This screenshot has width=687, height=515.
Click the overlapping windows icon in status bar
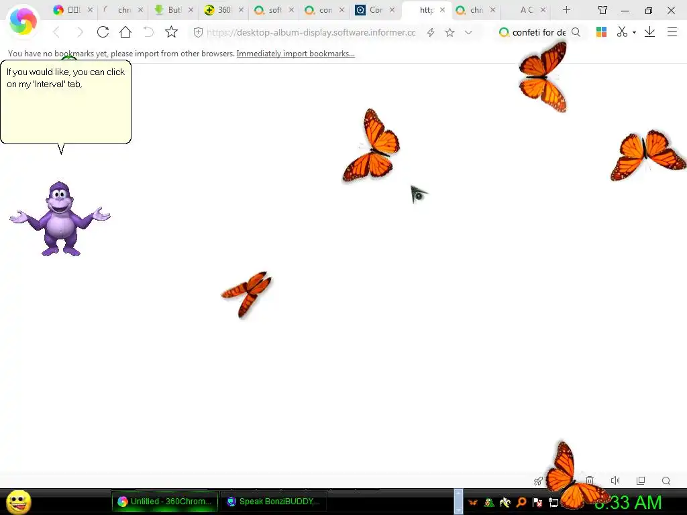tap(641, 480)
